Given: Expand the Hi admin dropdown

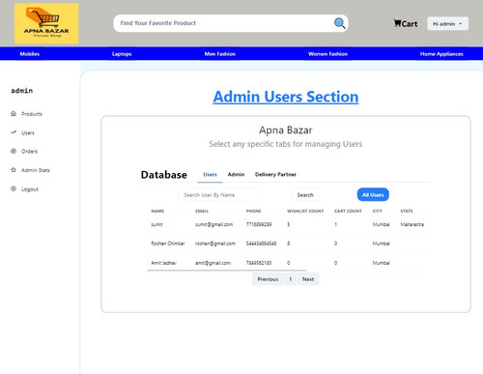Looking at the screenshot, I should tap(447, 23).
